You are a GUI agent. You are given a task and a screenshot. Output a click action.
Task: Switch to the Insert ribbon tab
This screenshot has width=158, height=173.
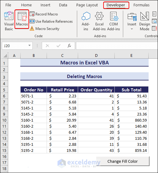click(x=45, y=5)
